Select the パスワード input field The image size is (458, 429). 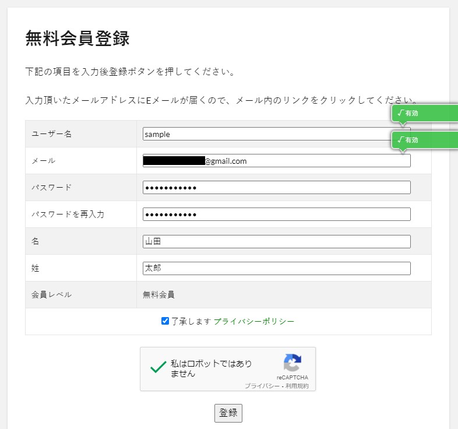[276, 188]
